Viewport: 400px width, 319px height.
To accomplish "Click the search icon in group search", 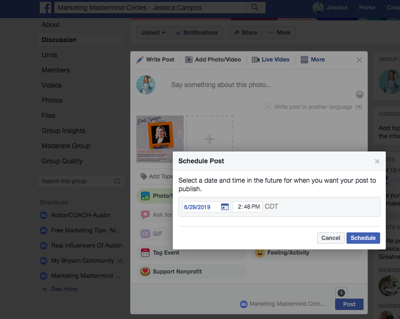I will (117, 181).
